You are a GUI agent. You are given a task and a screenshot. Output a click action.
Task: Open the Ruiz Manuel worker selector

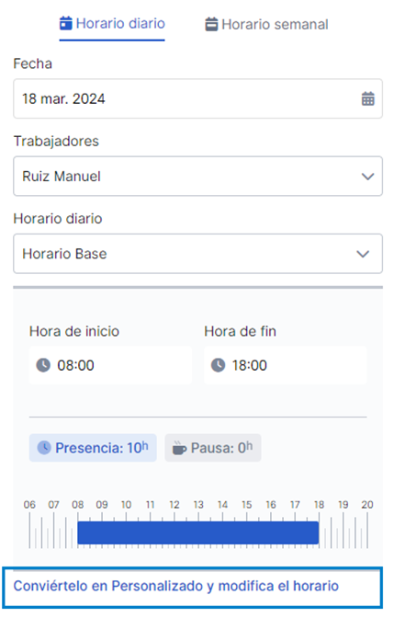coord(197,177)
